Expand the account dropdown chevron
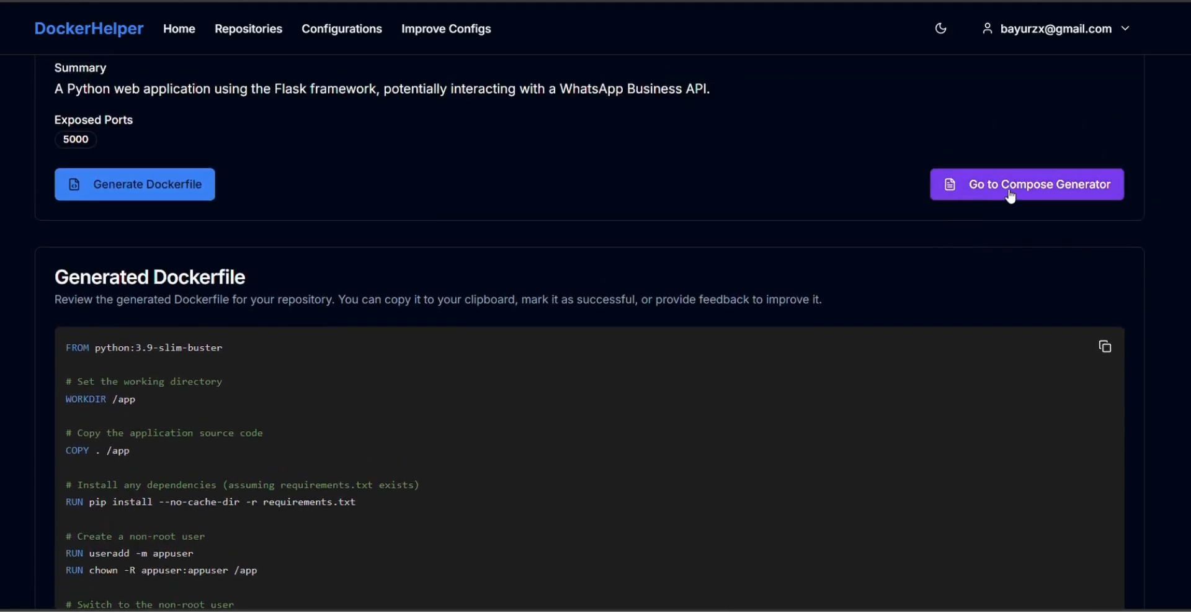Screen dimensions: 1191x613 click(x=1125, y=29)
